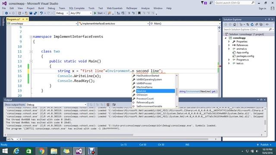The height and width of the screenshot is (155, 276).
Task: Click the Publish button in status bar
Action: tap(264, 145)
